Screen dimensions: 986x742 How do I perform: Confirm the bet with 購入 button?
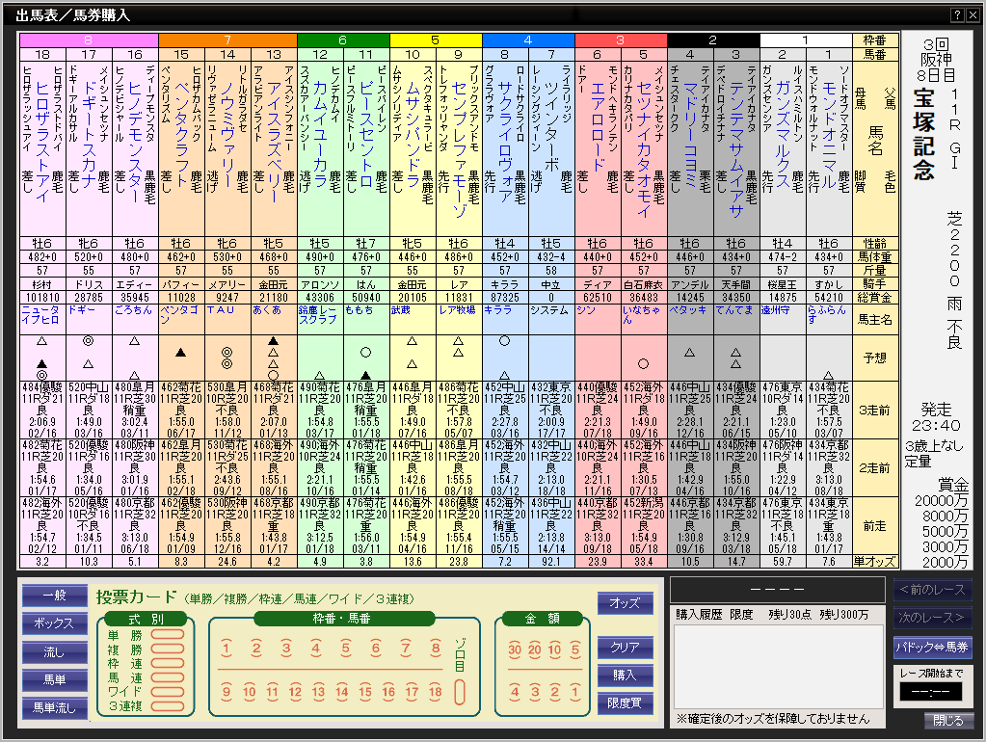pos(626,676)
